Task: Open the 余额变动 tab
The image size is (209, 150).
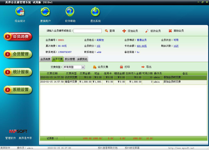Action: click(82, 59)
